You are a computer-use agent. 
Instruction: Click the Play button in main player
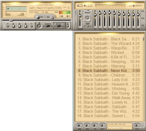pyautogui.click(x=14, y=26)
